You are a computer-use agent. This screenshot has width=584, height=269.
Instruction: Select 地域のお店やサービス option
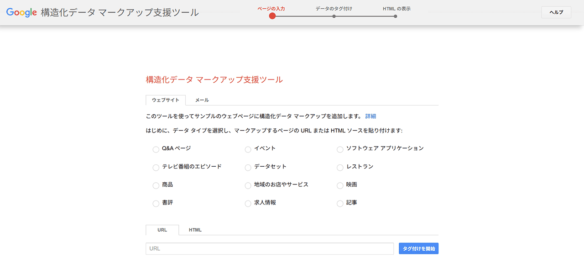pos(248,185)
